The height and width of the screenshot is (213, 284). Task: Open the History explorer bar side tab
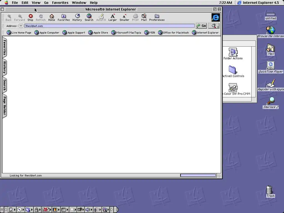4,67
